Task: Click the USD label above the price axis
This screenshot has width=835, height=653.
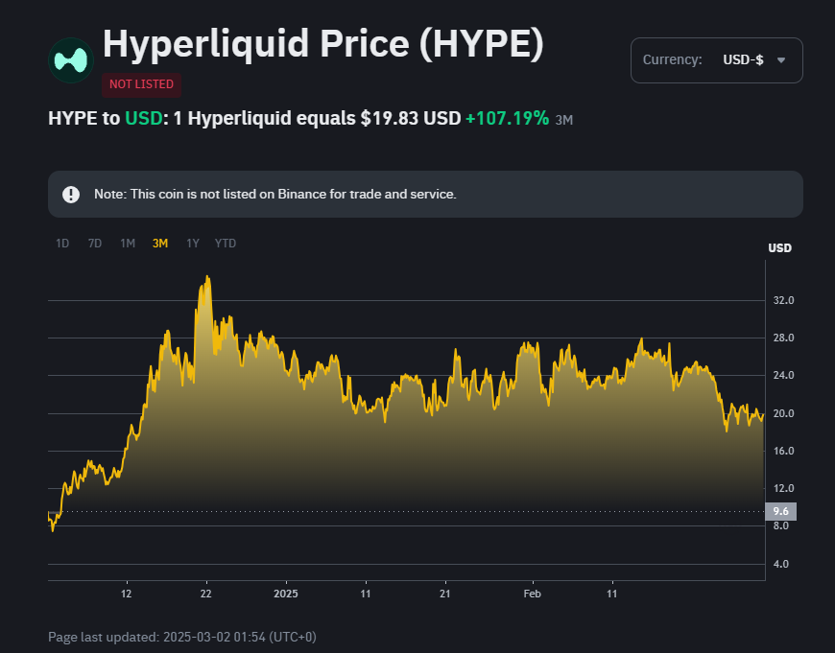Action: click(x=779, y=247)
